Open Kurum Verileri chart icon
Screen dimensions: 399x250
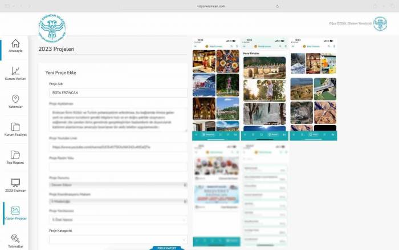tap(15, 71)
